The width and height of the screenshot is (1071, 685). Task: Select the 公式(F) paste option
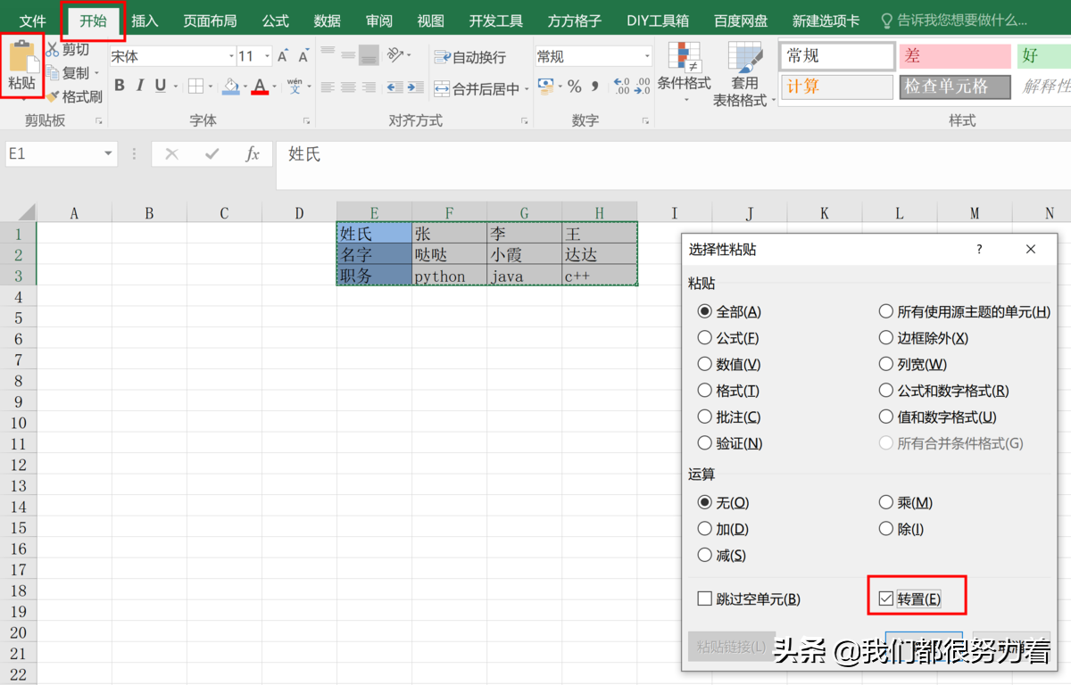tap(728, 338)
